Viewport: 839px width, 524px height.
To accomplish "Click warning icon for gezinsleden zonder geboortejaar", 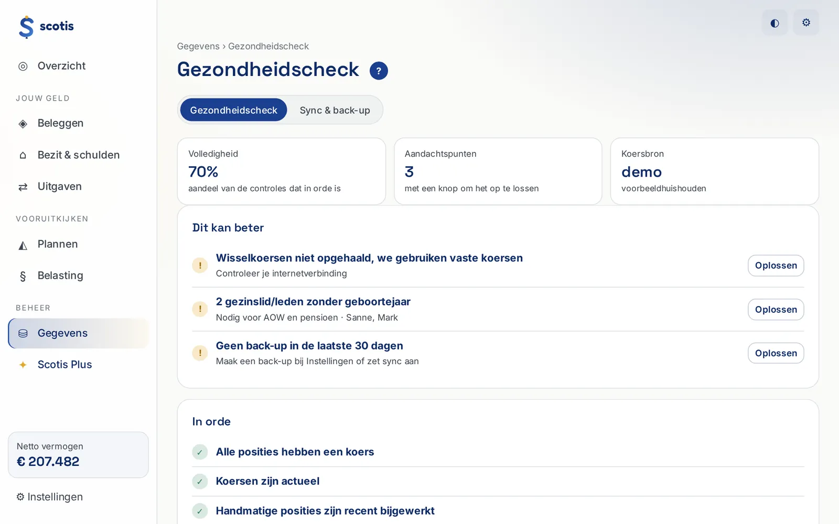I will (x=200, y=309).
